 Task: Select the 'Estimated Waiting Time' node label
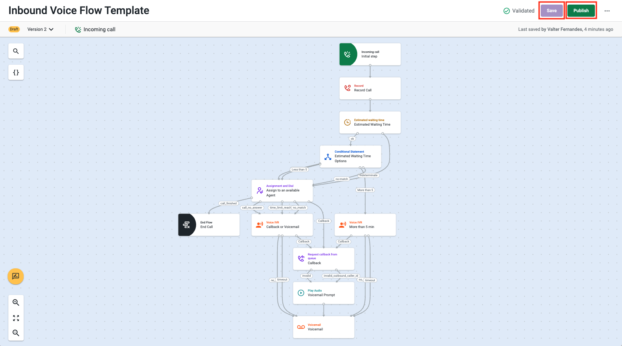(372, 124)
